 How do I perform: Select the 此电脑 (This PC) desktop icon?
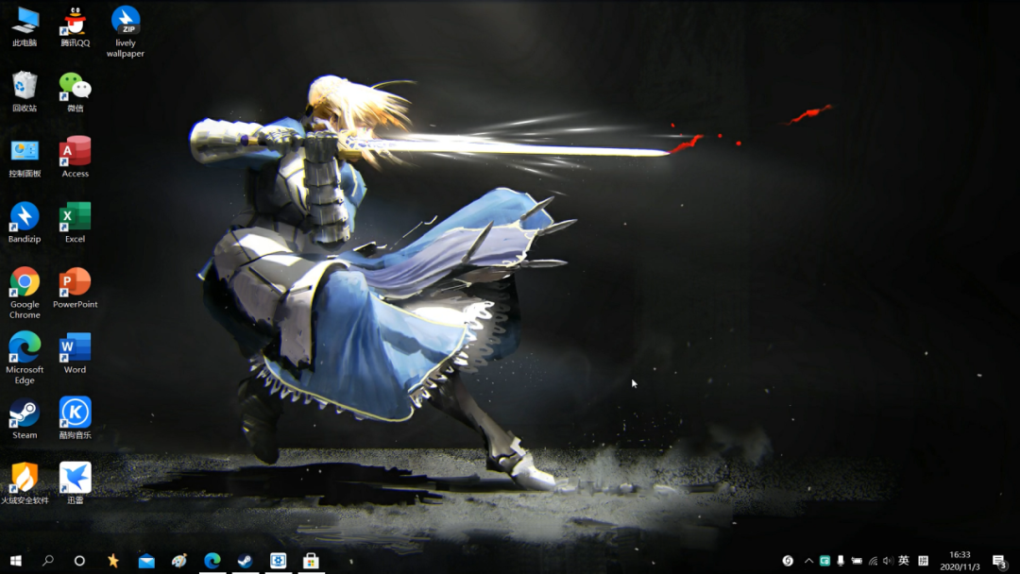[x=25, y=26]
